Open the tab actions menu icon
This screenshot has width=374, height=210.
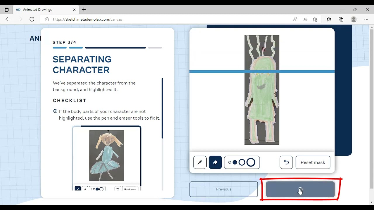click(x=6, y=10)
